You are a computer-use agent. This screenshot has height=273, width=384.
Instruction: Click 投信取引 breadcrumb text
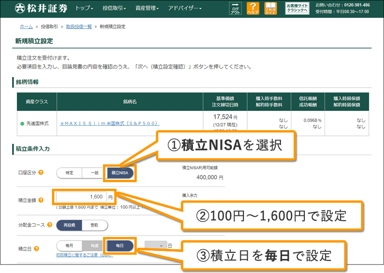[49, 27]
